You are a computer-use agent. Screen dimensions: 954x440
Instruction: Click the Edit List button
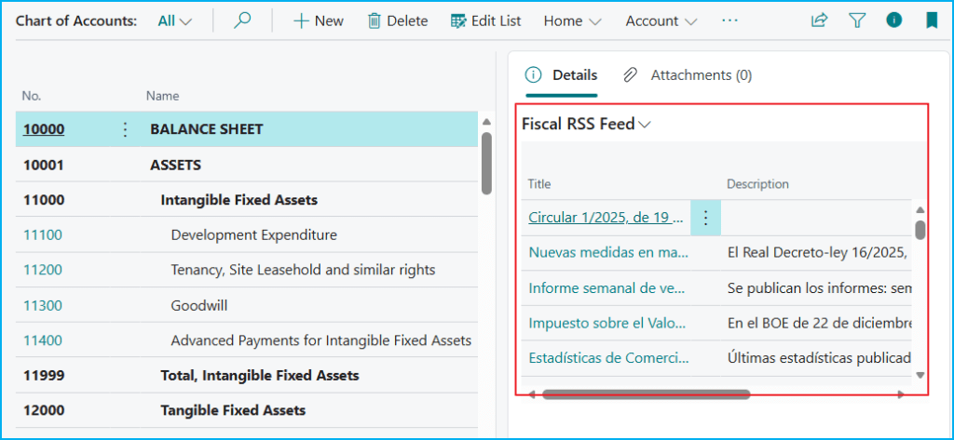485,20
